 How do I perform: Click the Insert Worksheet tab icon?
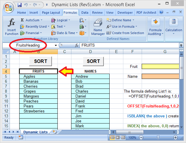(54, 132)
